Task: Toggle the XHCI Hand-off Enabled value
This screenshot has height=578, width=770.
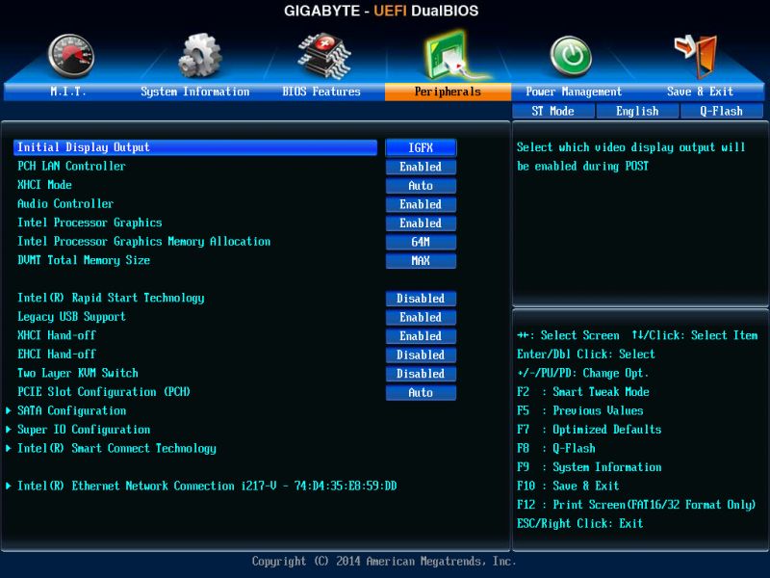Action: coord(421,335)
